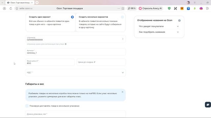This screenshot has height=118, width=211.
Task: Open the НДС dropdown
Action: tap(75, 73)
